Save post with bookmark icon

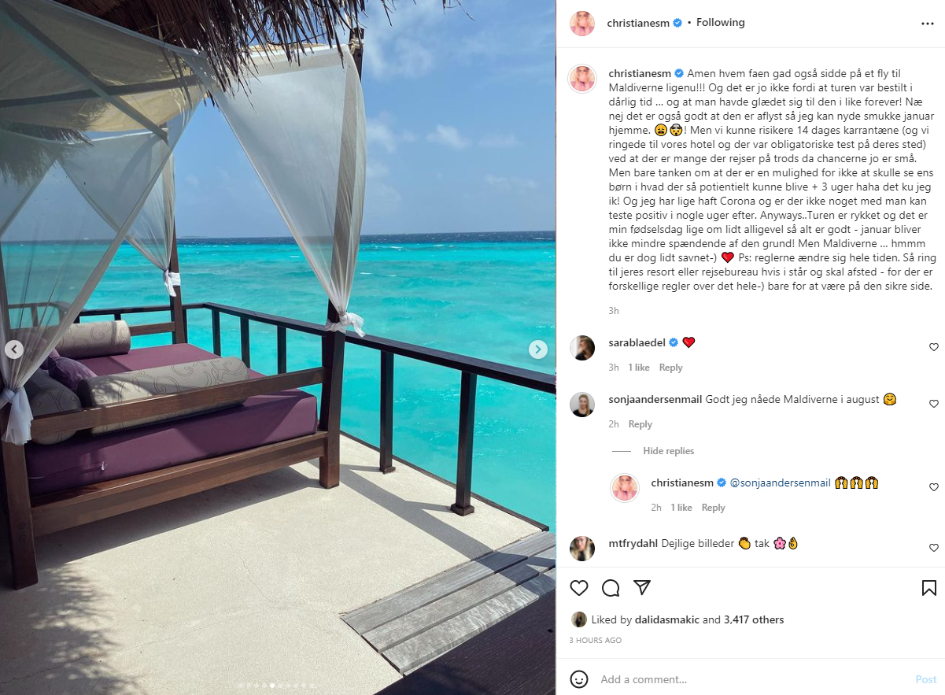pyautogui.click(x=928, y=588)
